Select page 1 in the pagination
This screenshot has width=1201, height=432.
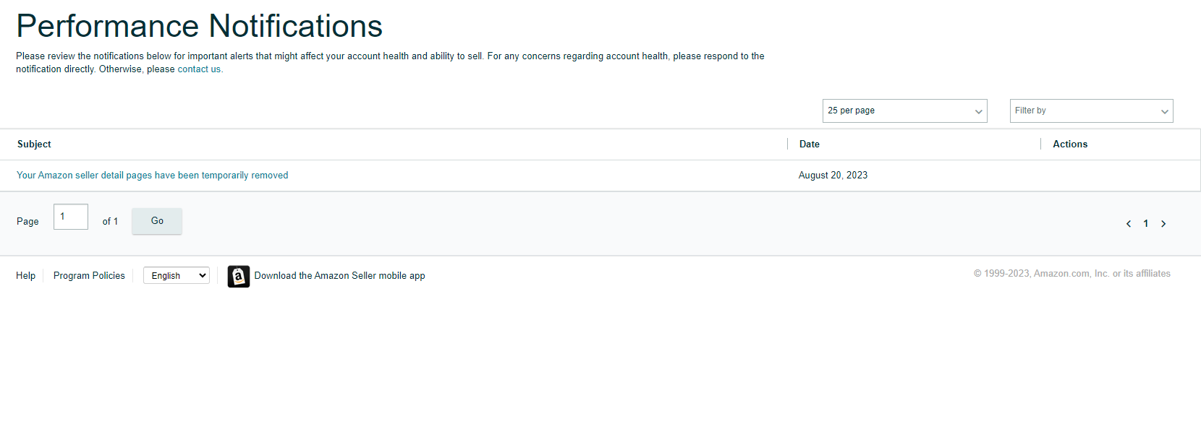1146,224
